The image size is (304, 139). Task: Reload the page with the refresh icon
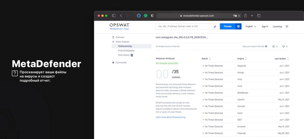coord(239,15)
